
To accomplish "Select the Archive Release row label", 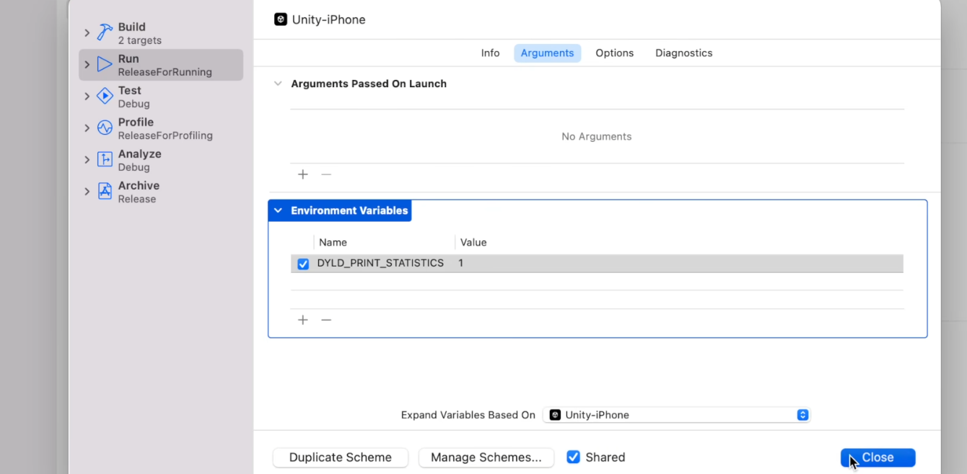I will point(139,192).
